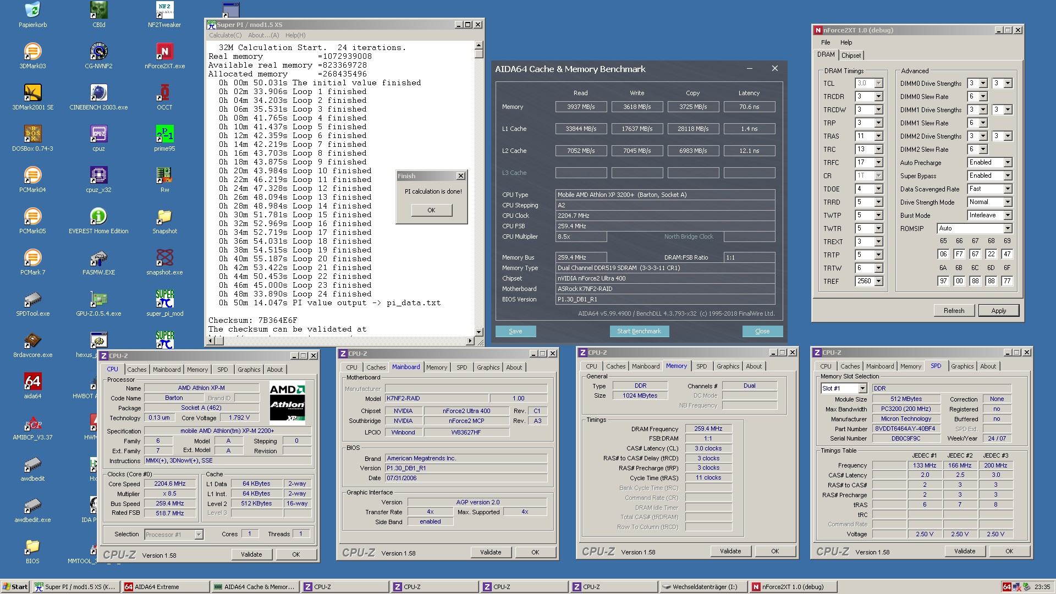Launch EVEREST Home Edition from the desktop
The width and height of the screenshot is (1056, 594).
point(99,221)
